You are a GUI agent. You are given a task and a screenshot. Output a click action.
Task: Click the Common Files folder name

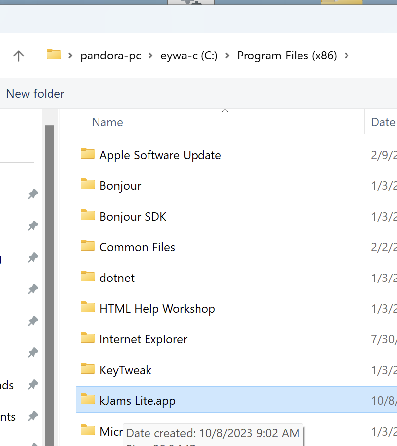click(137, 247)
